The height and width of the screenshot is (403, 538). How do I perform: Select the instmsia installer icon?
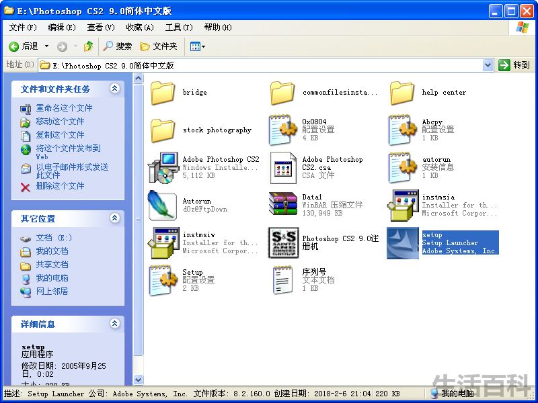coord(403,206)
